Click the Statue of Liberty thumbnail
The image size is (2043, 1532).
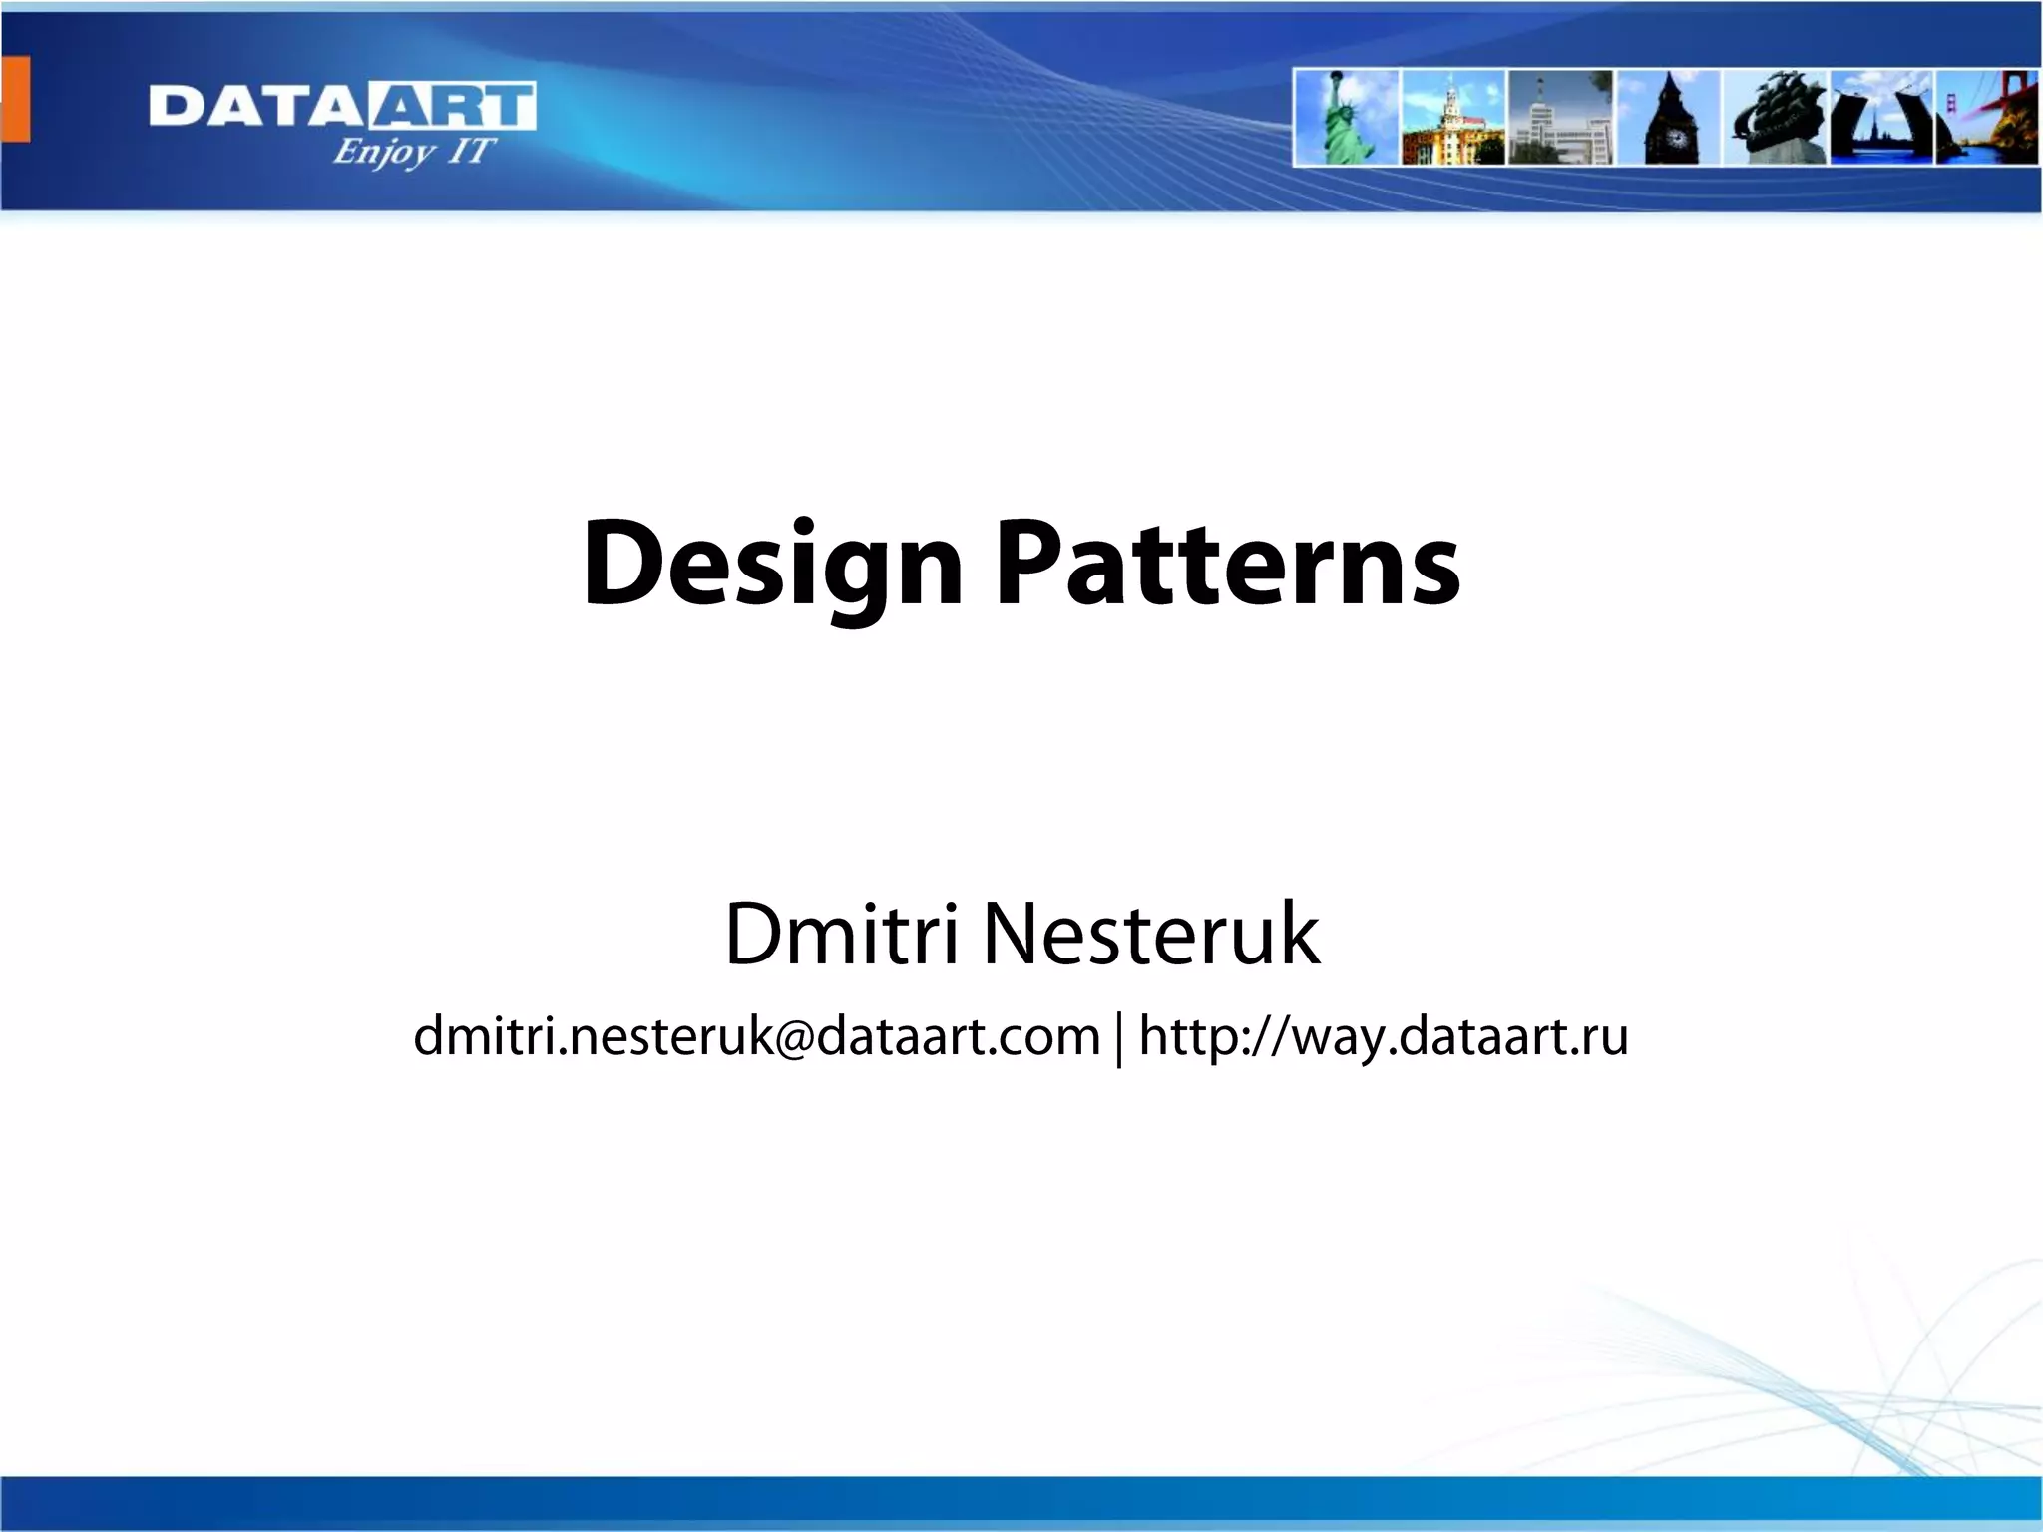pyautogui.click(x=1347, y=118)
